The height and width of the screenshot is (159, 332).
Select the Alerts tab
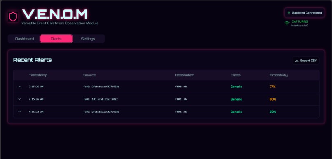pos(56,39)
